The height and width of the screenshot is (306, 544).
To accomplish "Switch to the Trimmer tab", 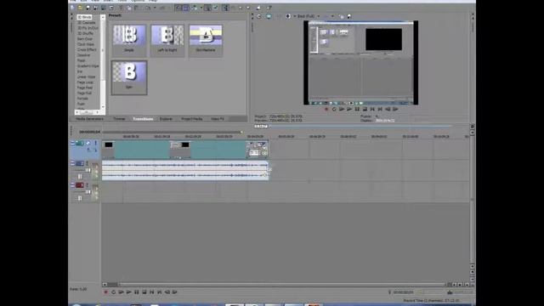I will (x=119, y=119).
